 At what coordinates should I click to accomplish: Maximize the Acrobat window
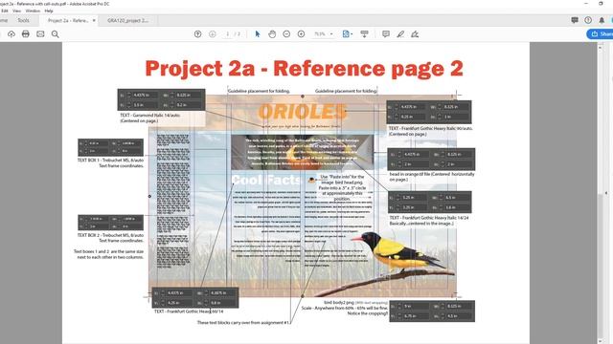click(601, 4)
